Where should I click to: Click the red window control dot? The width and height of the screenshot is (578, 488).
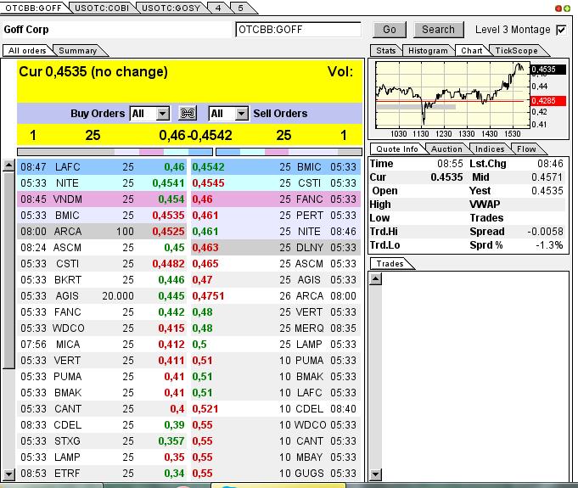click(558, 8)
